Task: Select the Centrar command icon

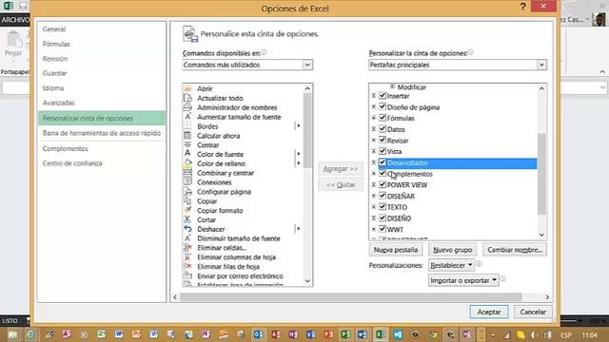Action: coord(187,144)
